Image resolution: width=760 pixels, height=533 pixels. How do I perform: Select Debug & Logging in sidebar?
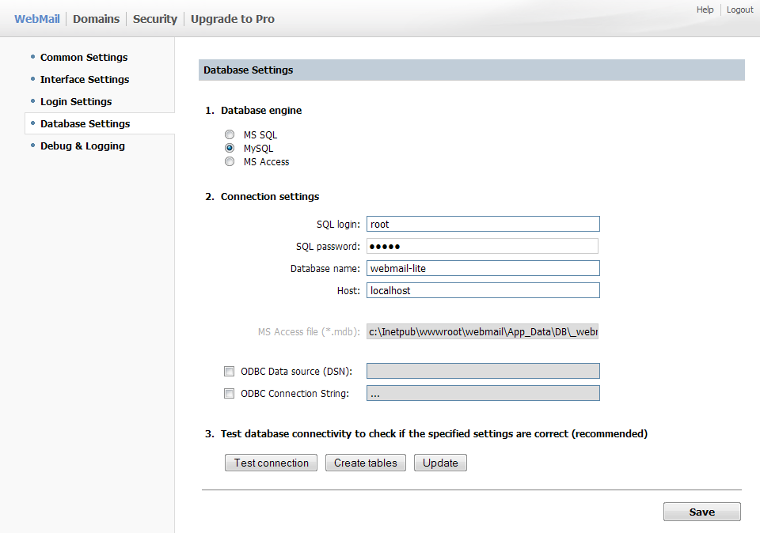[82, 146]
